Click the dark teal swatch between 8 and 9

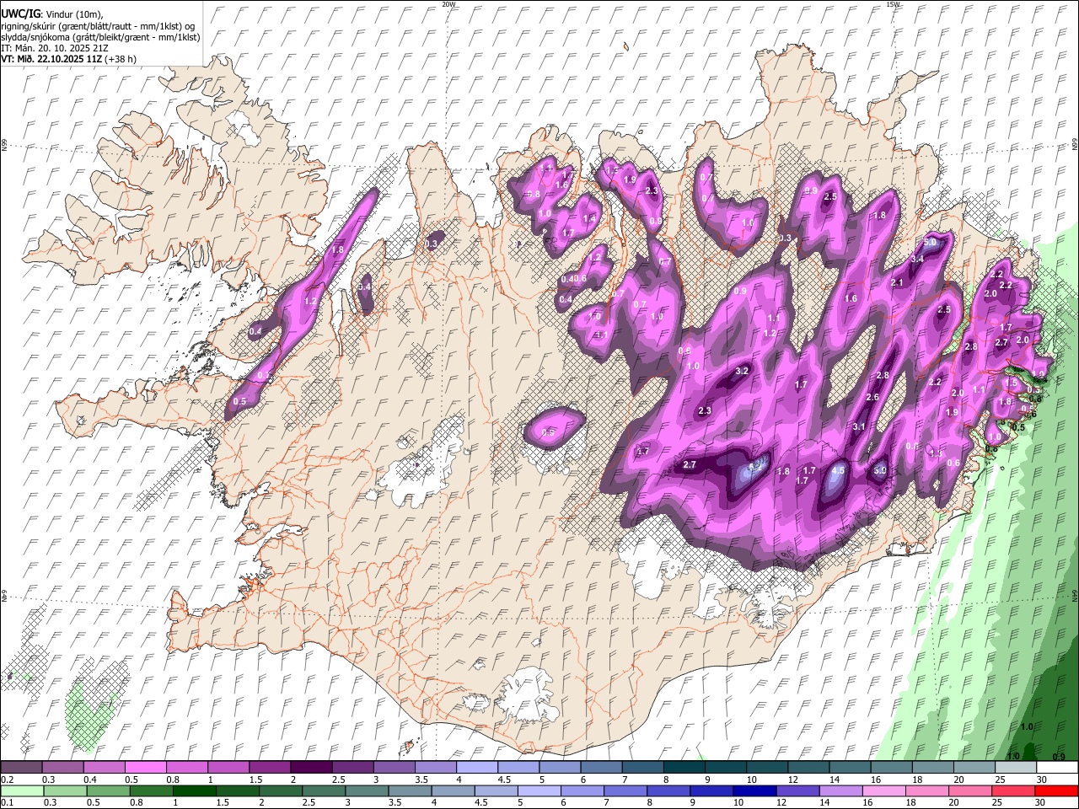pos(684,767)
